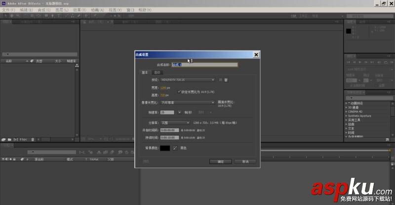
Task: Step to next frame in Preview panel
Action: [366, 62]
